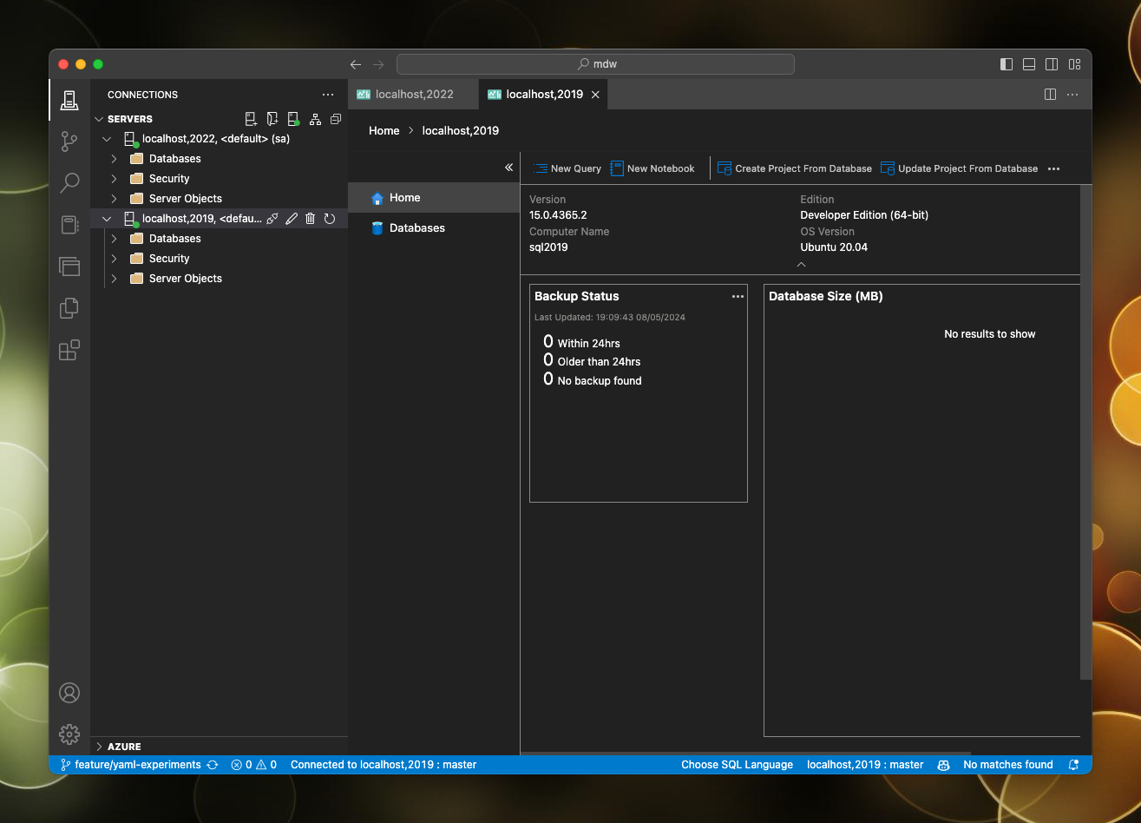Collapse all servers with the collapse icon

pyautogui.click(x=336, y=119)
